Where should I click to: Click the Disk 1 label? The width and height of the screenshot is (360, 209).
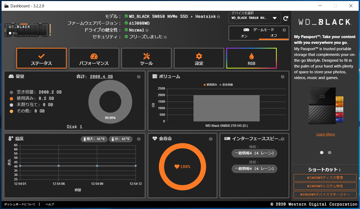(75, 127)
